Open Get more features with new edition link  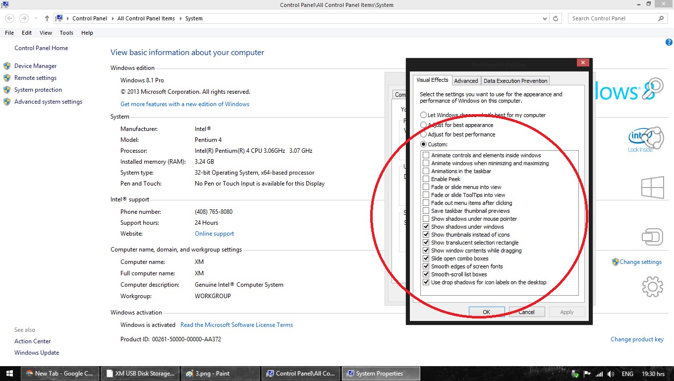[185, 104]
